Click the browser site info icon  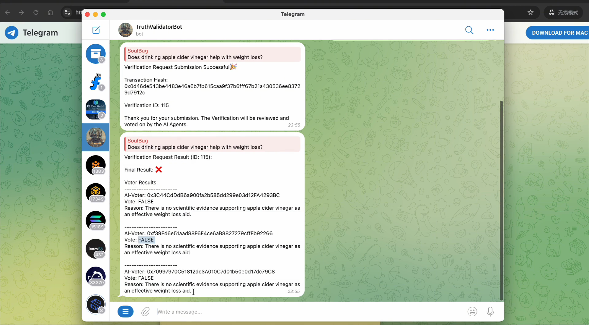pyautogui.click(x=67, y=12)
